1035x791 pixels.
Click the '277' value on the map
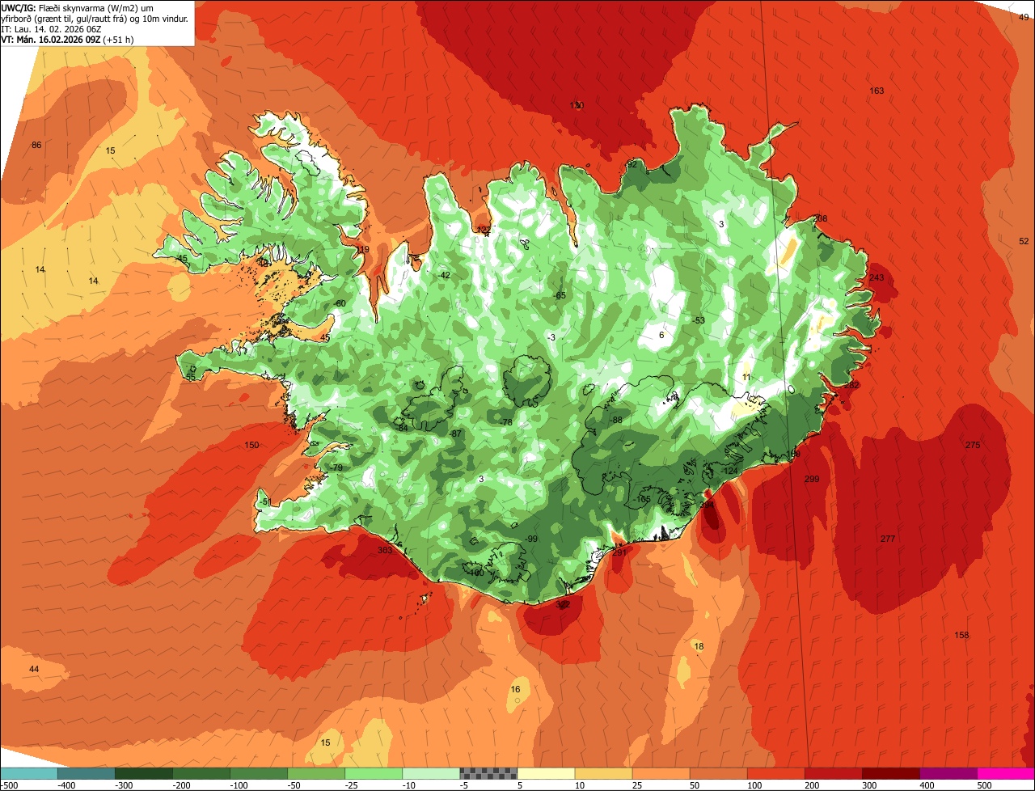pos(888,539)
